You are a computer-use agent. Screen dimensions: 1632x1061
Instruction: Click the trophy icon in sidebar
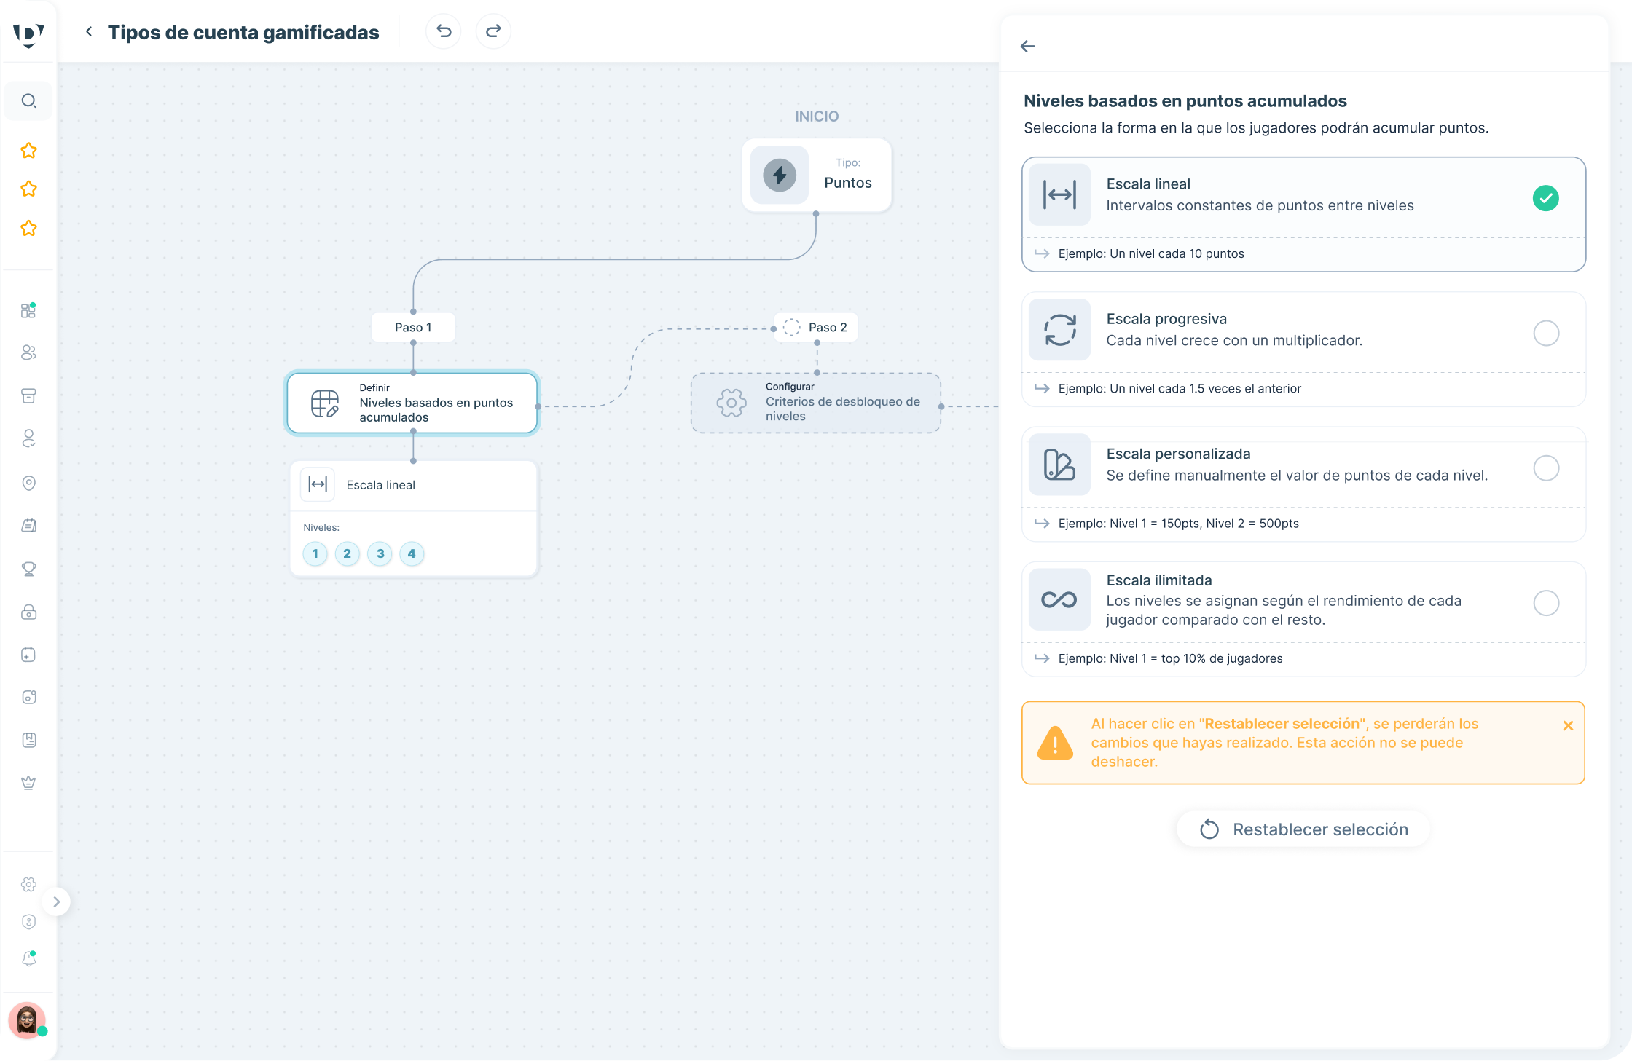(28, 569)
